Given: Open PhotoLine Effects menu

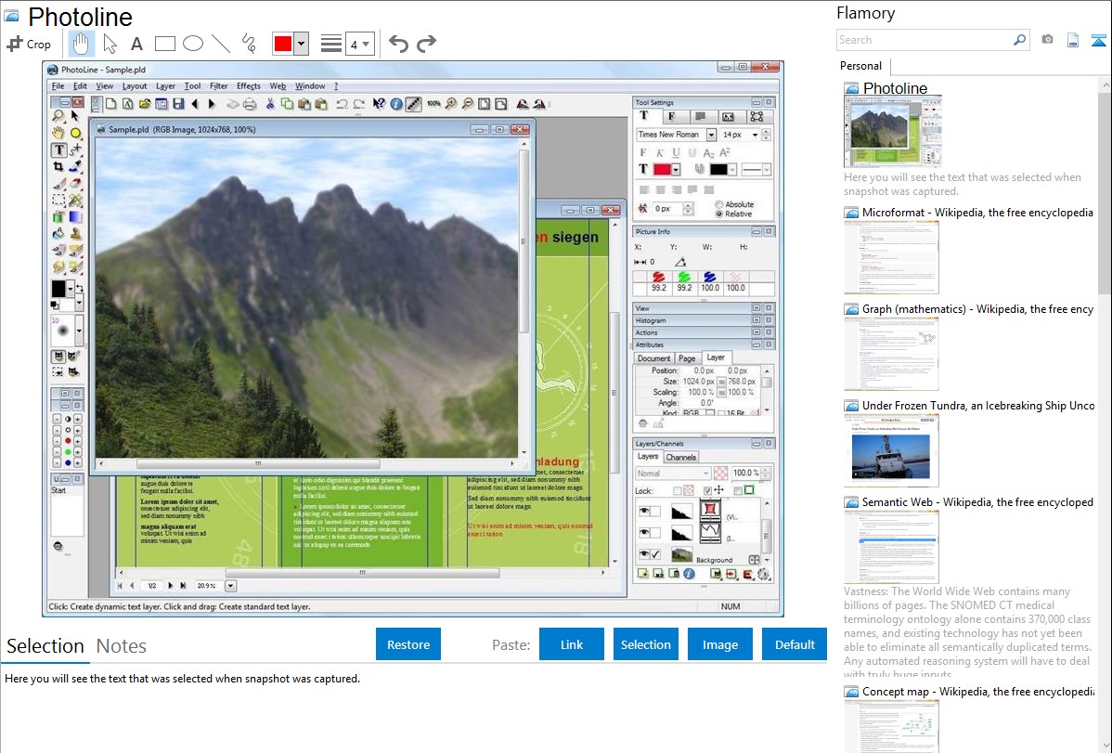Looking at the screenshot, I should pos(248,85).
